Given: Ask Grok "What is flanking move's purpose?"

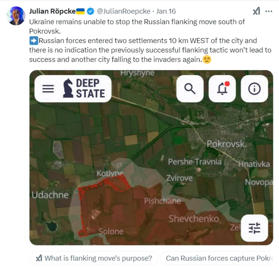Looking at the screenshot, I should point(94,258).
